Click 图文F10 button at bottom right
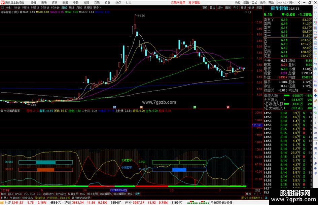Image resolution: width=318 pixels, height=205 pixels. [246, 198]
